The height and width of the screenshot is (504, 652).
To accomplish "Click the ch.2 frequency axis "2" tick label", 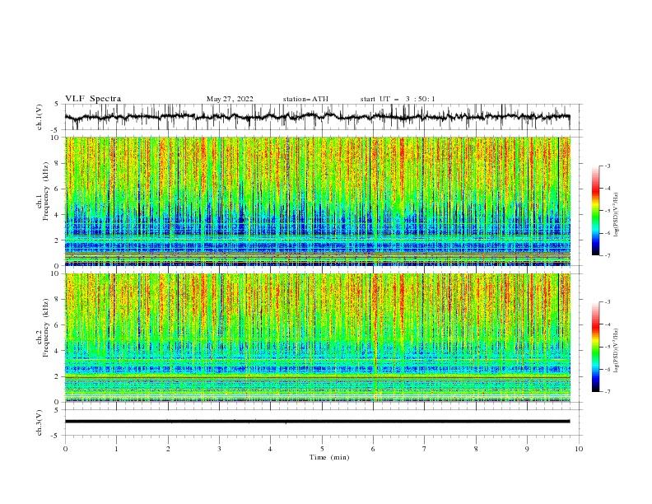I will click(x=57, y=376).
